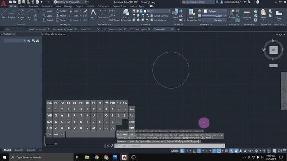
Task: Open a new drawing tab with plus
Action: [178, 29]
